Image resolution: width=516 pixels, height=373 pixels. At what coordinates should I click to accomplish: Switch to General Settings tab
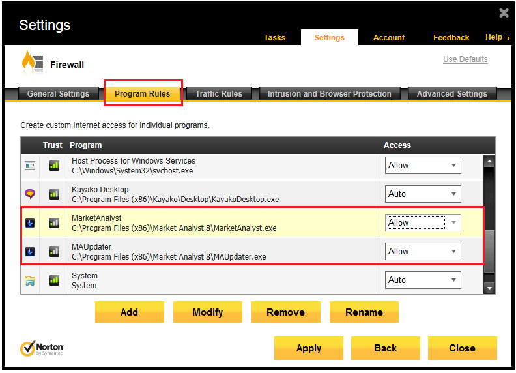[58, 94]
